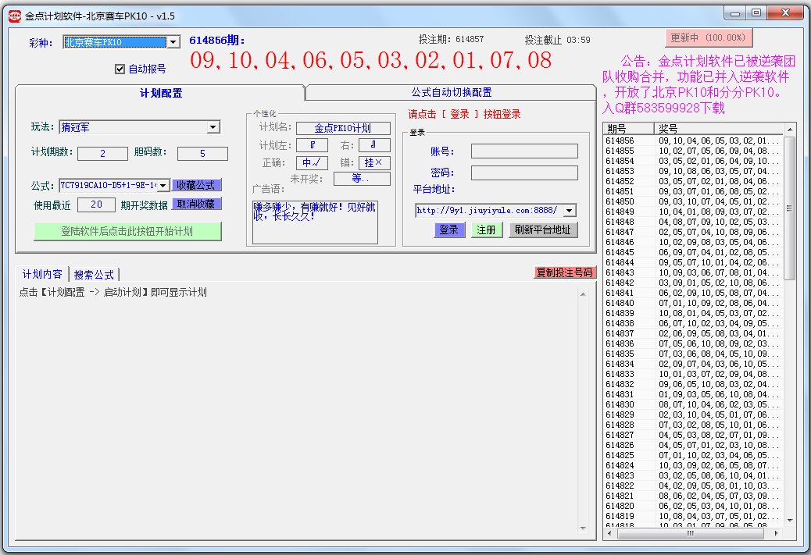
Task: Click the green start plan button
Action: (x=127, y=232)
